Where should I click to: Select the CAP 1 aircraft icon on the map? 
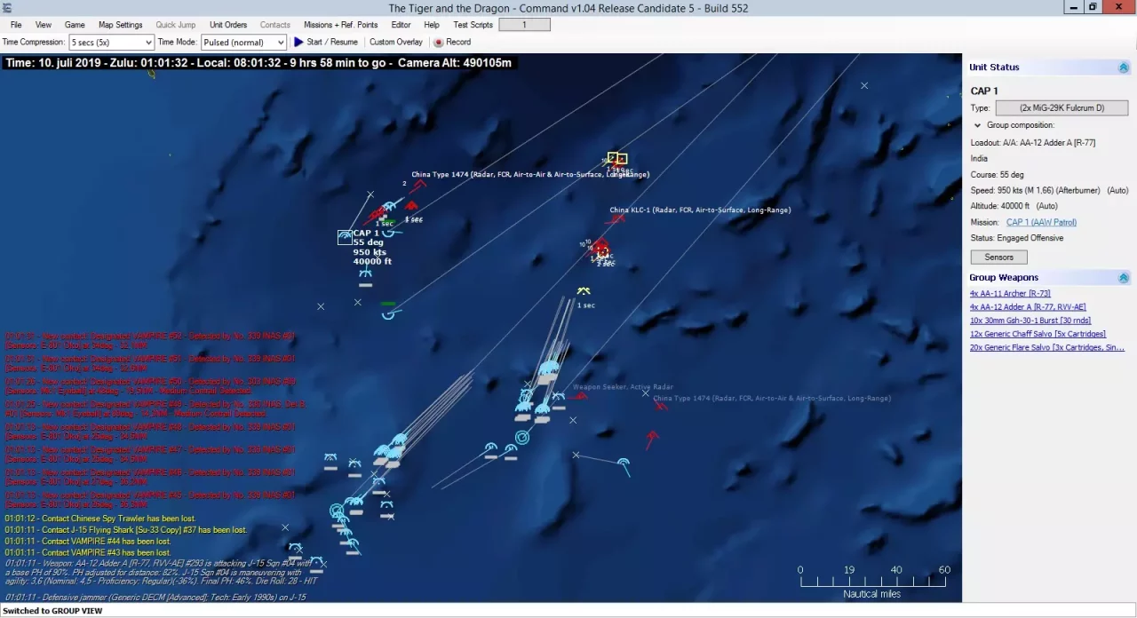coord(345,236)
